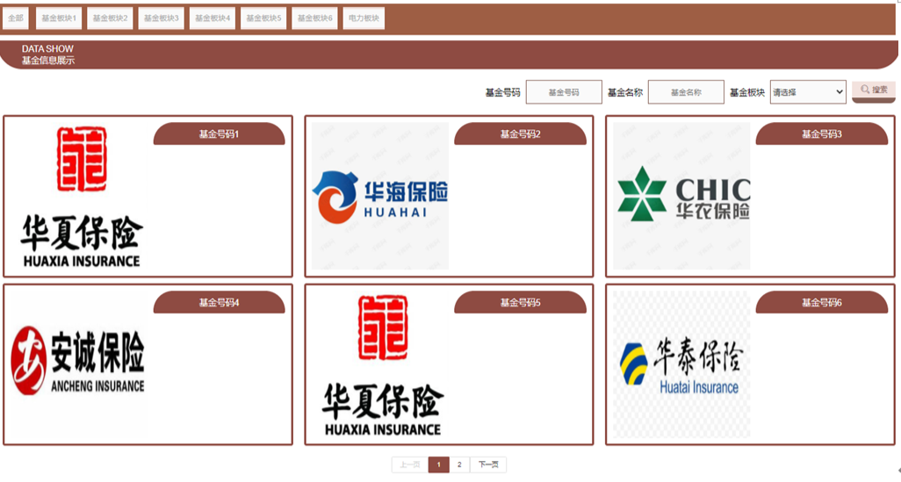Choose the 基金板块6 tab
901x482 pixels.
314,18
